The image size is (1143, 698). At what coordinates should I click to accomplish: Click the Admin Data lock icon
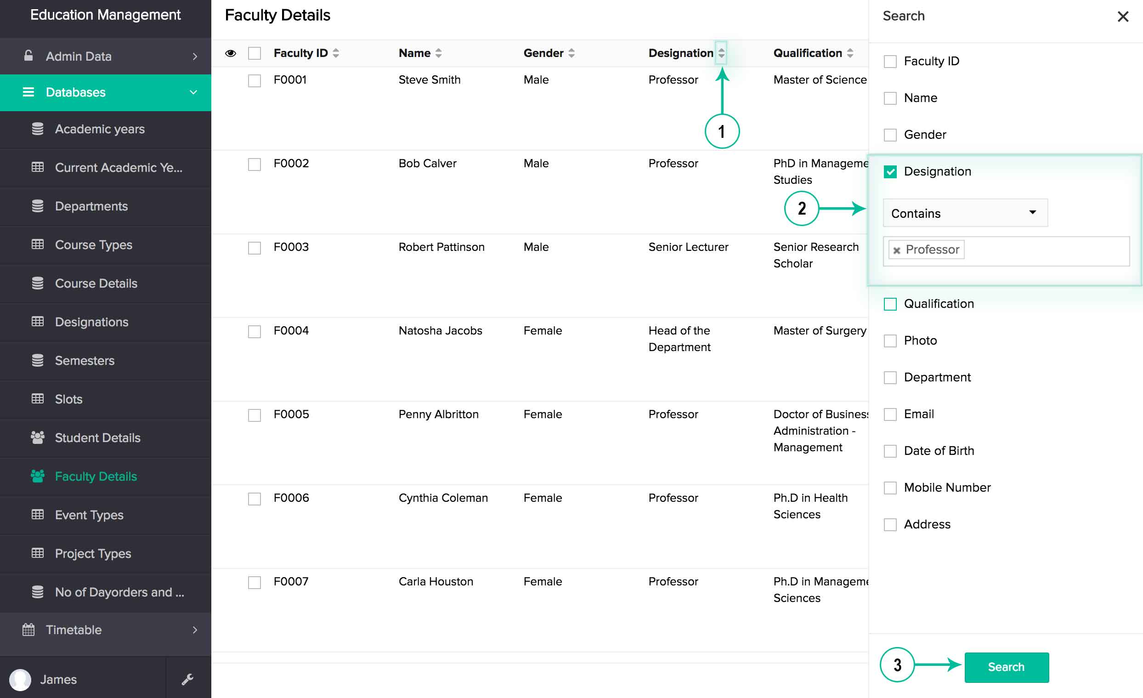click(28, 56)
